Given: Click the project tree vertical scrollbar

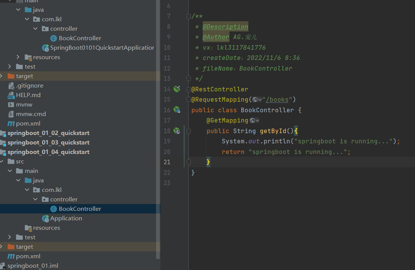Looking at the screenshot, I should click(x=158, y=129).
